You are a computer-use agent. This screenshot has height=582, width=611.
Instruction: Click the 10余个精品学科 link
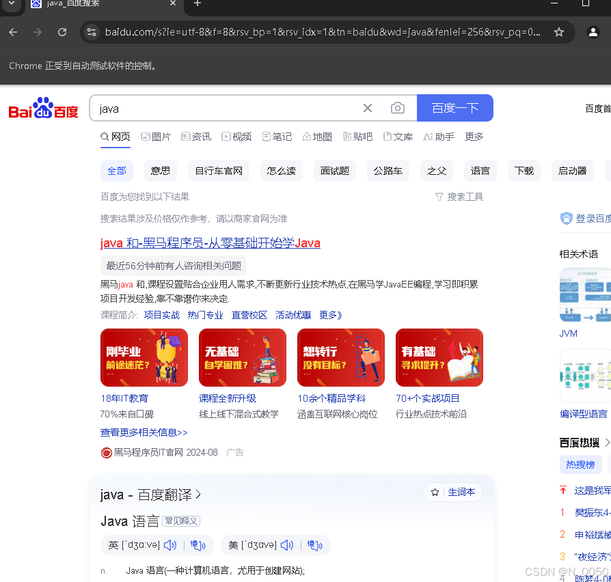(331, 398)
